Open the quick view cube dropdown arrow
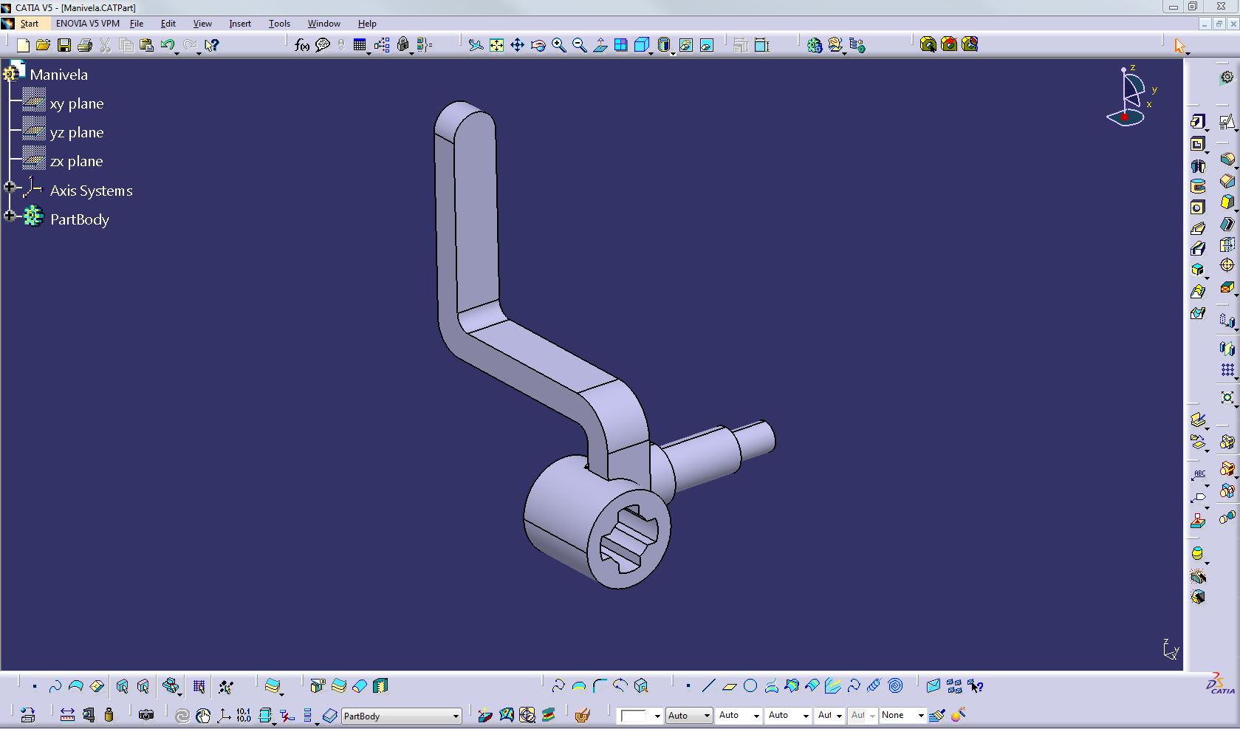Screen dimensions: 1240x729 (651, 53)
